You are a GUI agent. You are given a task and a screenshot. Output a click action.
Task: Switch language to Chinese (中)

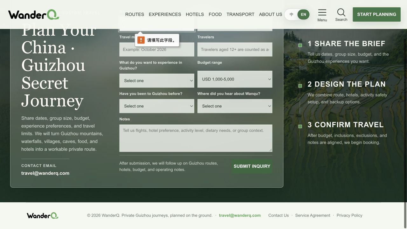coord(291,14)
